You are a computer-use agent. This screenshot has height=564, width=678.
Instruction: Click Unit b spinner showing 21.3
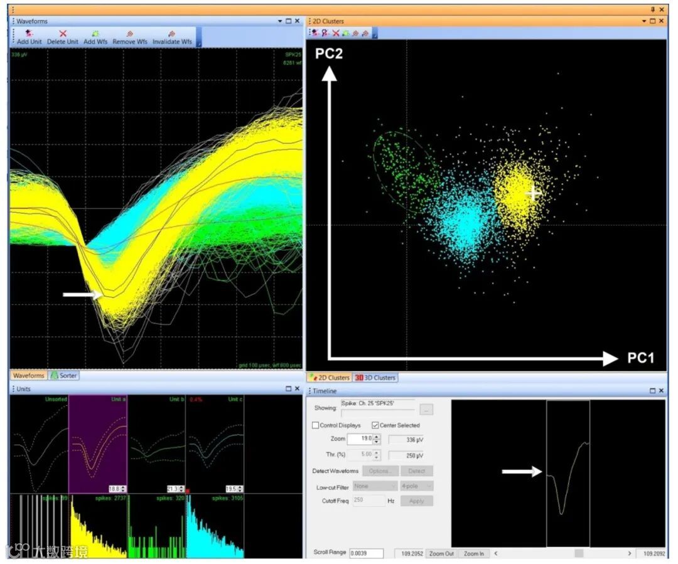(176, 489)
